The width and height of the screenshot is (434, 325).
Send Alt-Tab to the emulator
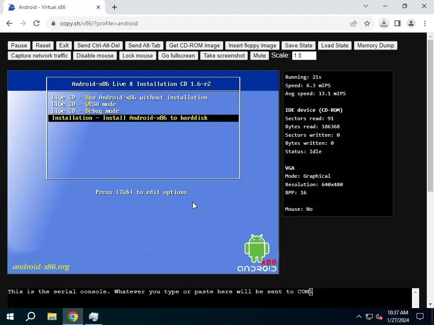click(144, 45)
